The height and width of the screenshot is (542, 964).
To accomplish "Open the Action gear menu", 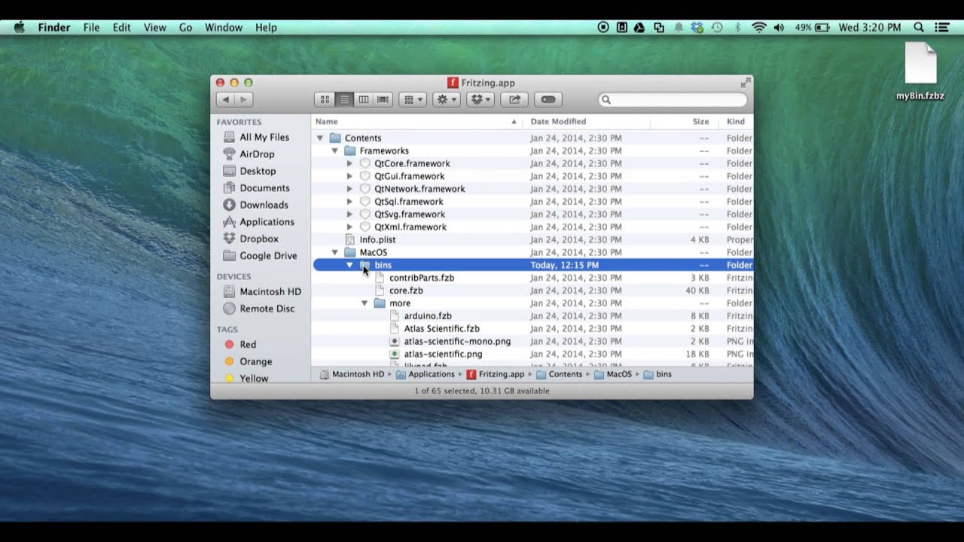I will pos(446,99).
